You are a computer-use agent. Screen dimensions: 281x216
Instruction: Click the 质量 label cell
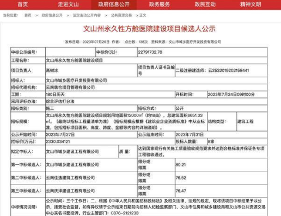pyautogui.click(x=127, y=151)
